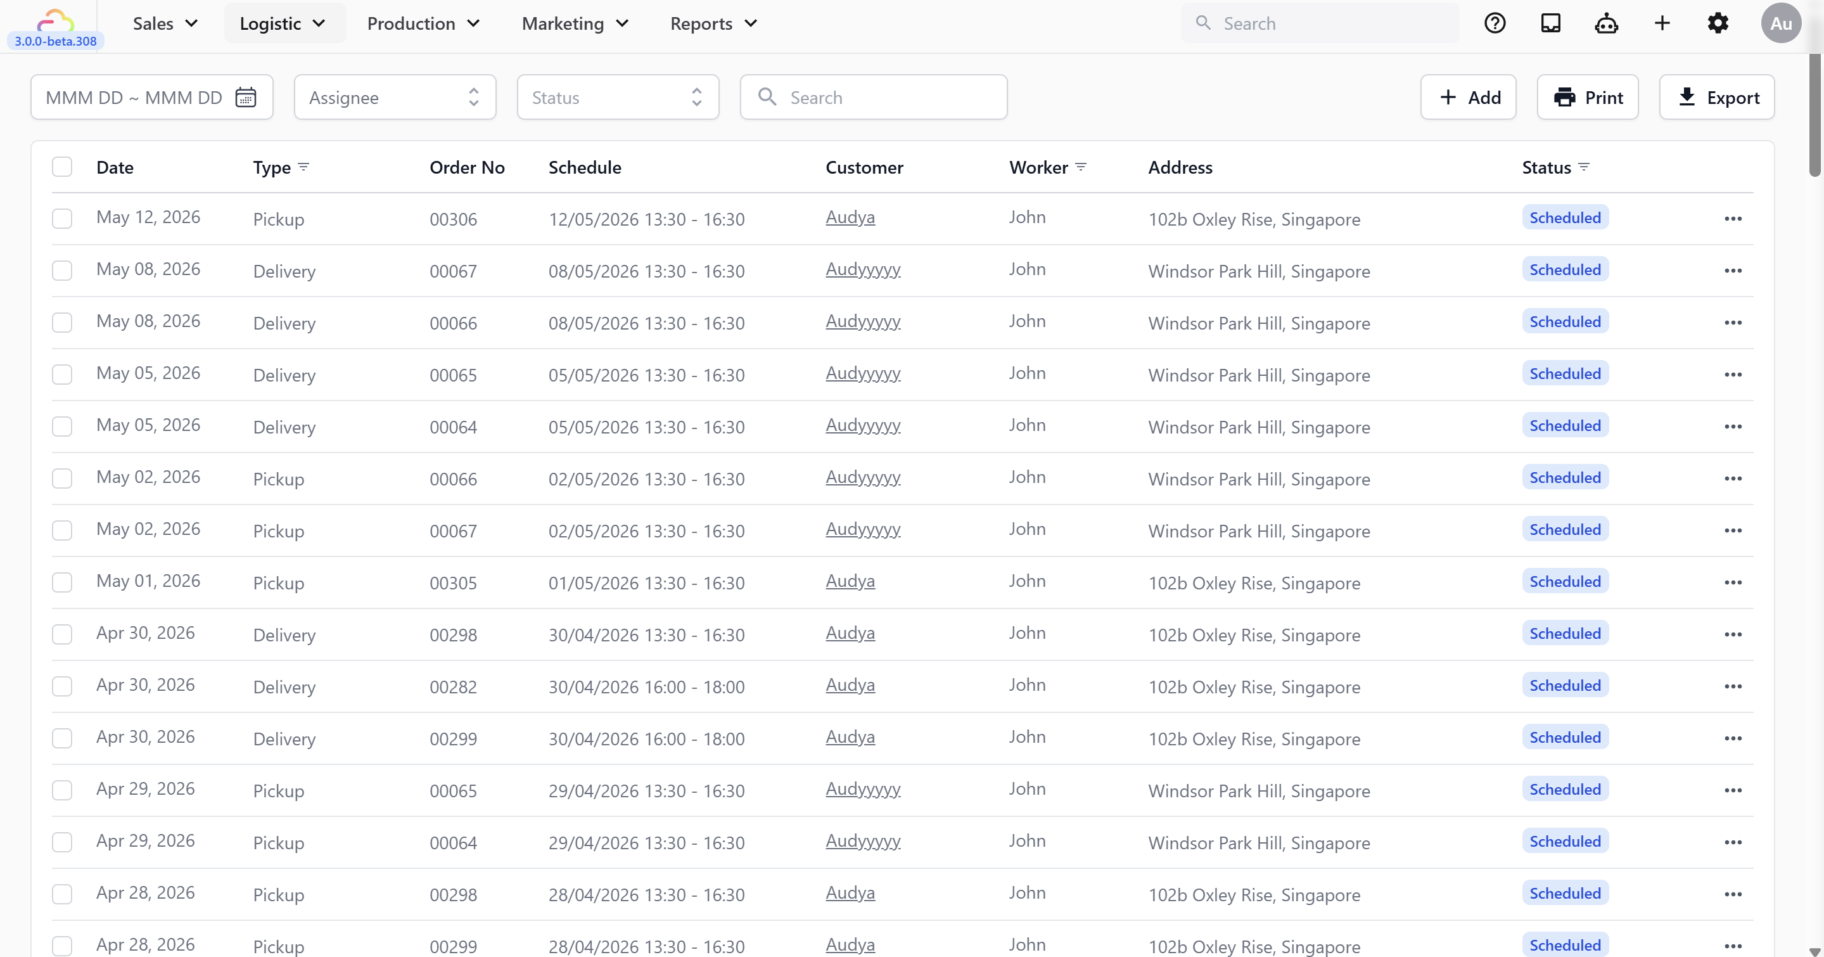Open row actions for Apr 30 order 00299
Viewport: 1824px width, 957px height.
tap(1733, 738)
